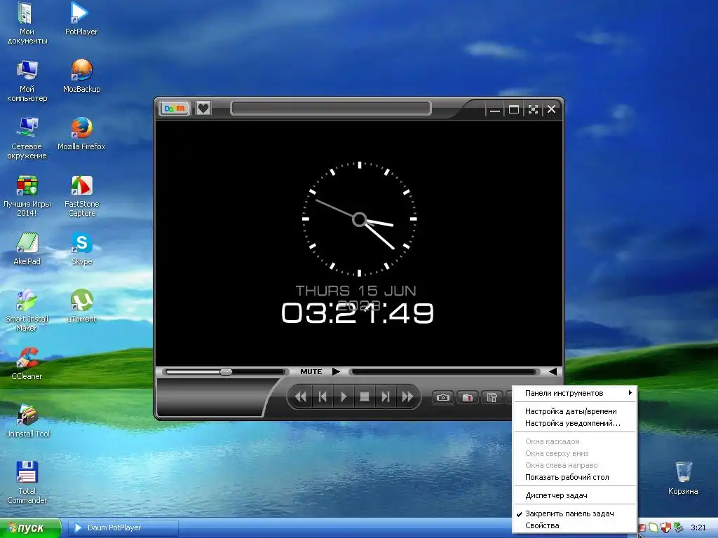Click the taskbar clock showing 3:21
The image size is (718, 538).
click(698, 528)
